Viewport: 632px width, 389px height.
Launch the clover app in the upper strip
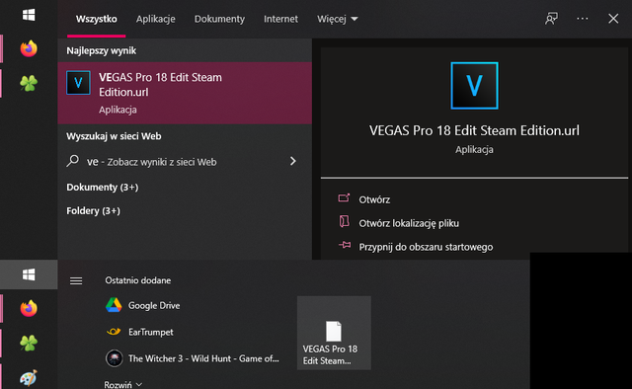click(29, 83)
